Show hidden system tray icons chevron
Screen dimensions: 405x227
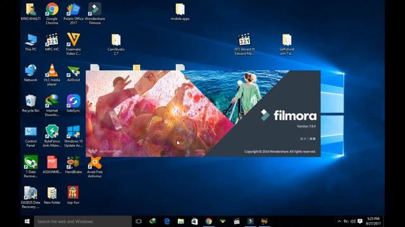point(339,221)
